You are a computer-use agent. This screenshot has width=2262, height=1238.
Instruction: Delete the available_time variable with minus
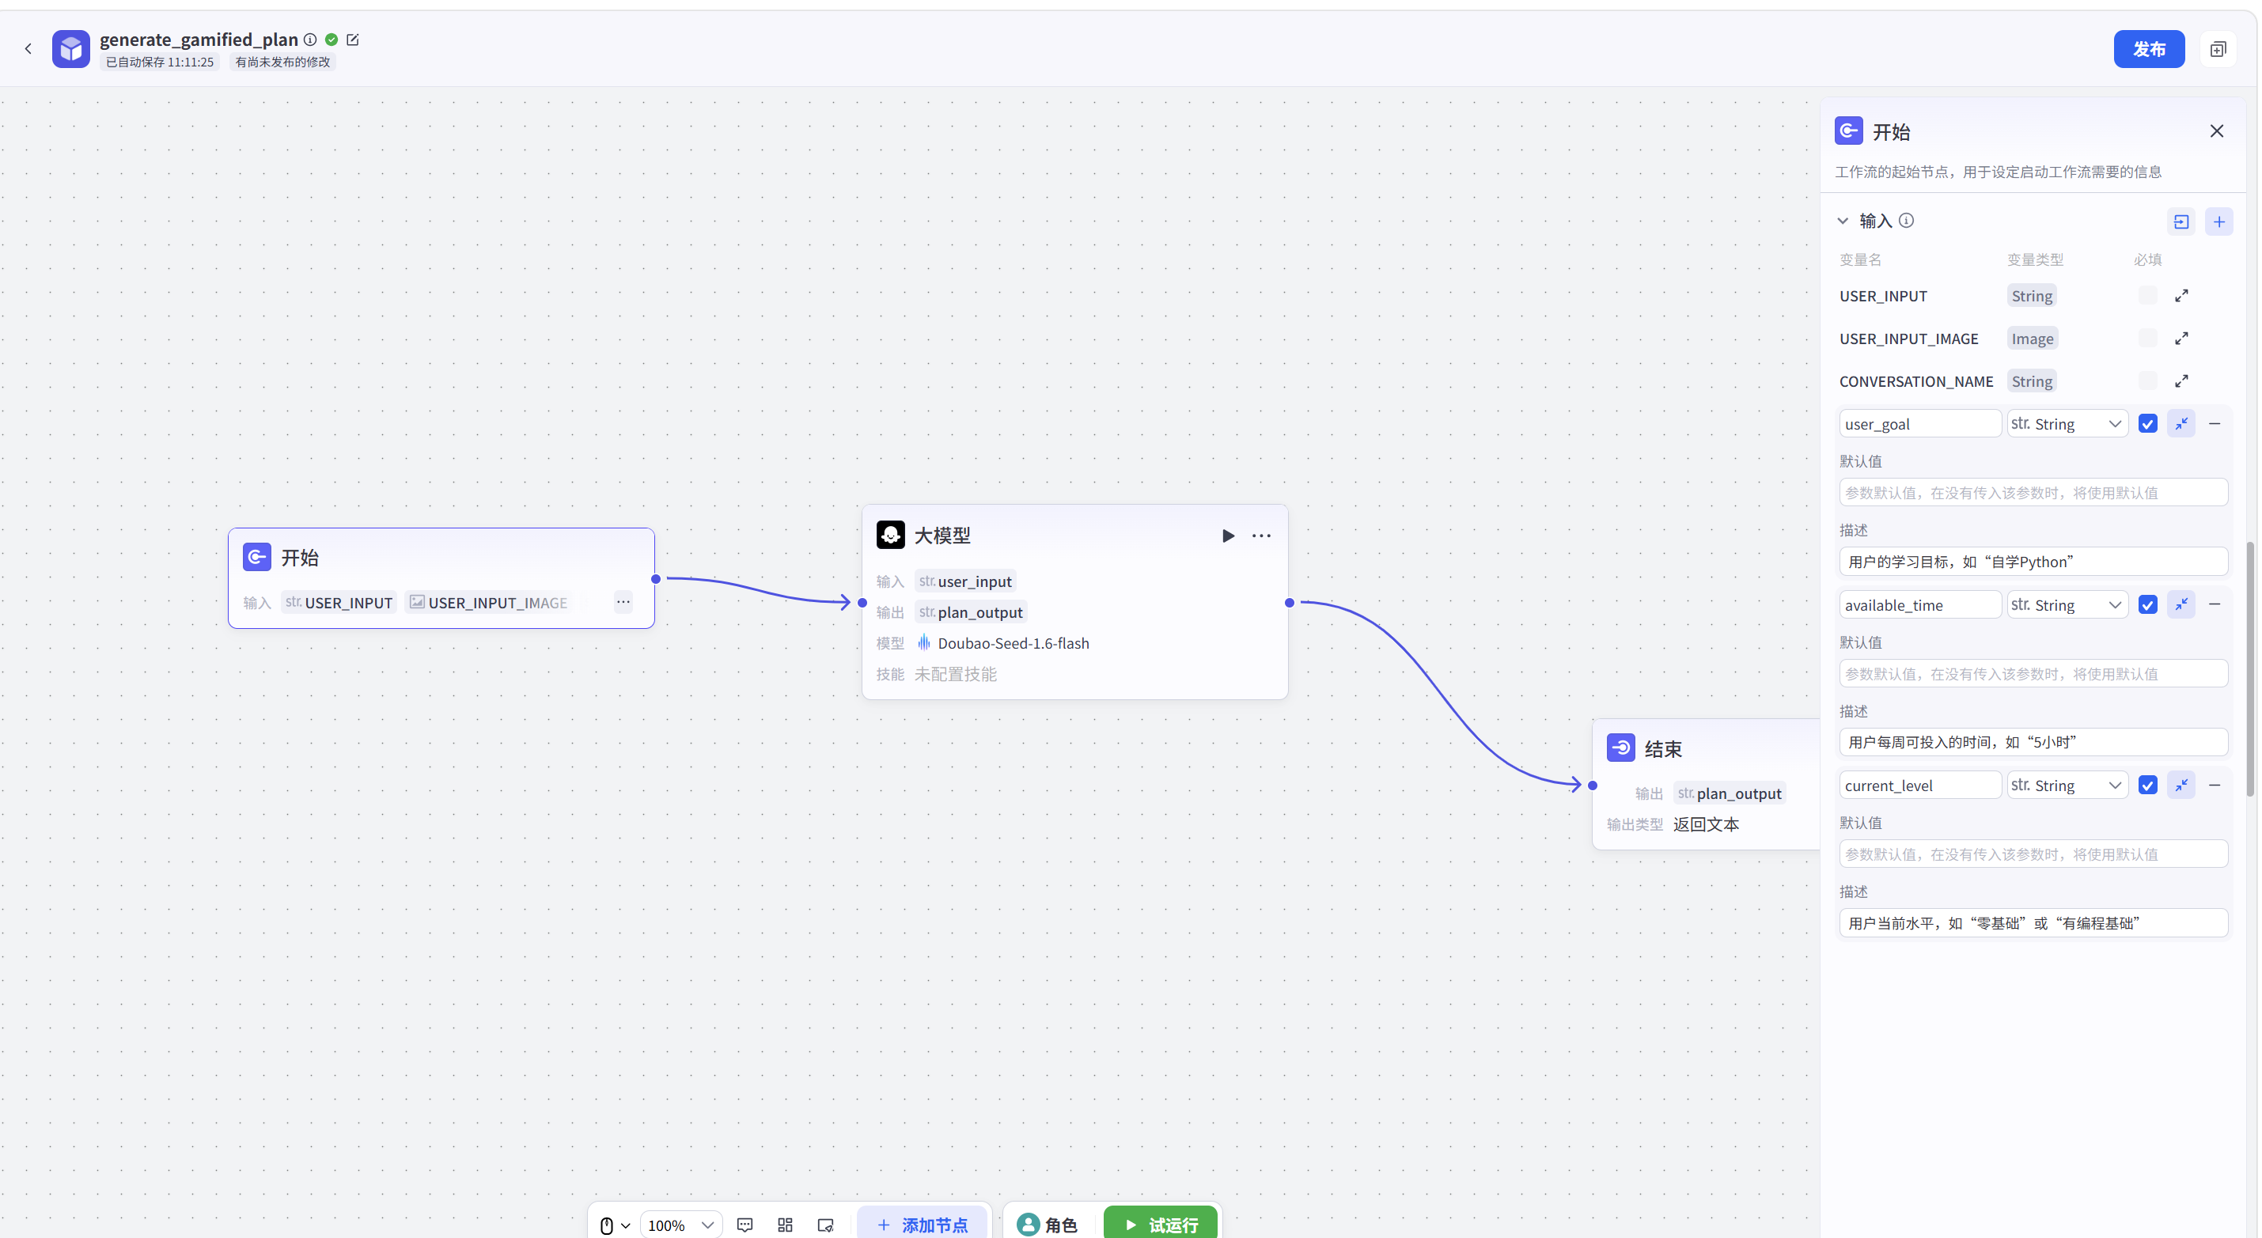pos(2215,604)
